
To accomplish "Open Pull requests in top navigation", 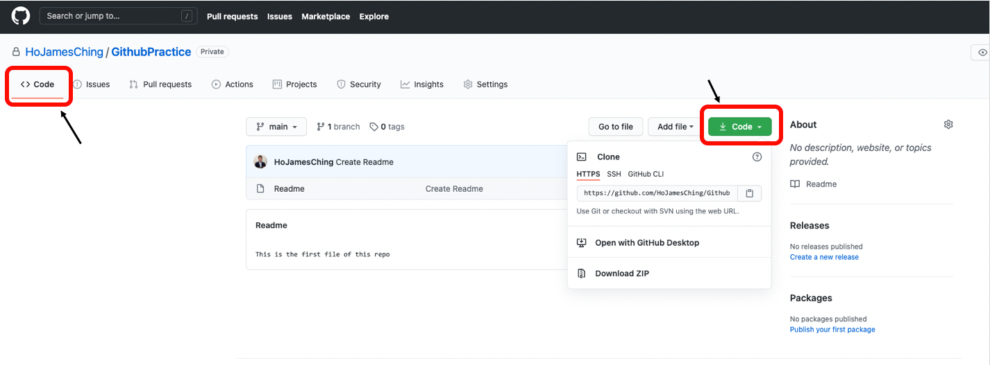I will (x=232, y=17).
